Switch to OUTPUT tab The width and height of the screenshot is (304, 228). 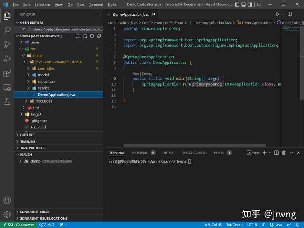(x=168, y=153)
